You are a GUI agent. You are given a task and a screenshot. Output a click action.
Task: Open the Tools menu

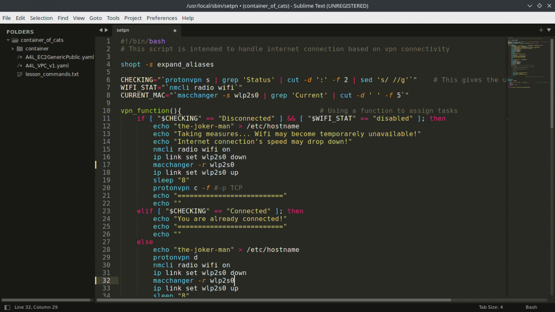(113, 18)
